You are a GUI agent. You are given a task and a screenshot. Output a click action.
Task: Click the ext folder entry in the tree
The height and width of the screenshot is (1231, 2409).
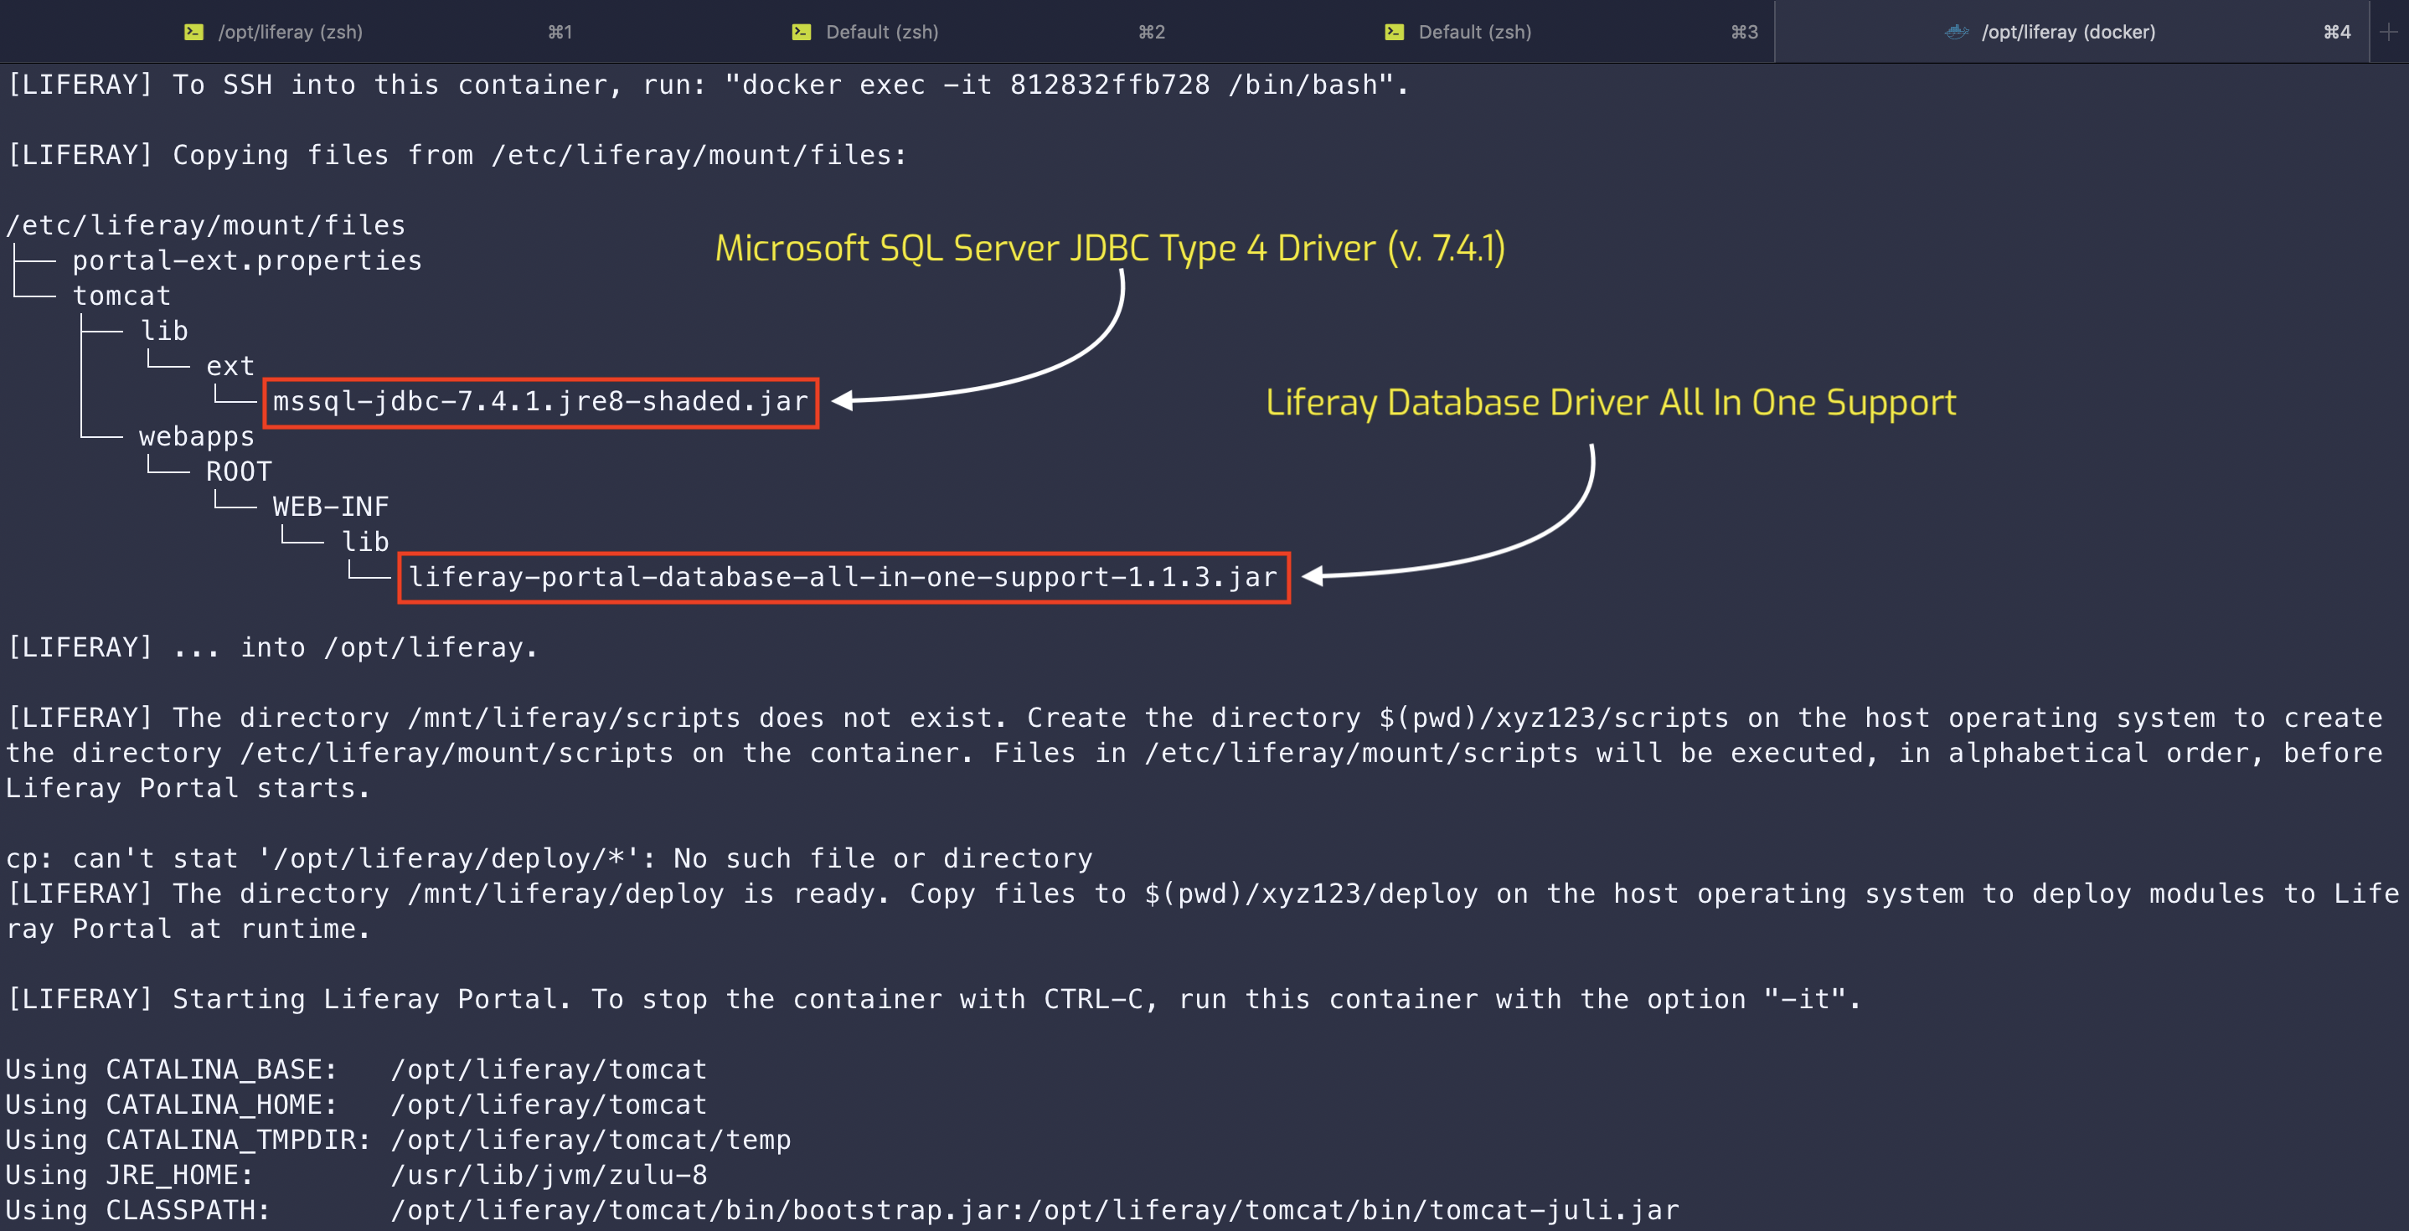(x=230, y=367)
